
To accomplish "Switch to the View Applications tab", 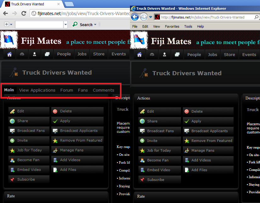I will pos(37,90).
